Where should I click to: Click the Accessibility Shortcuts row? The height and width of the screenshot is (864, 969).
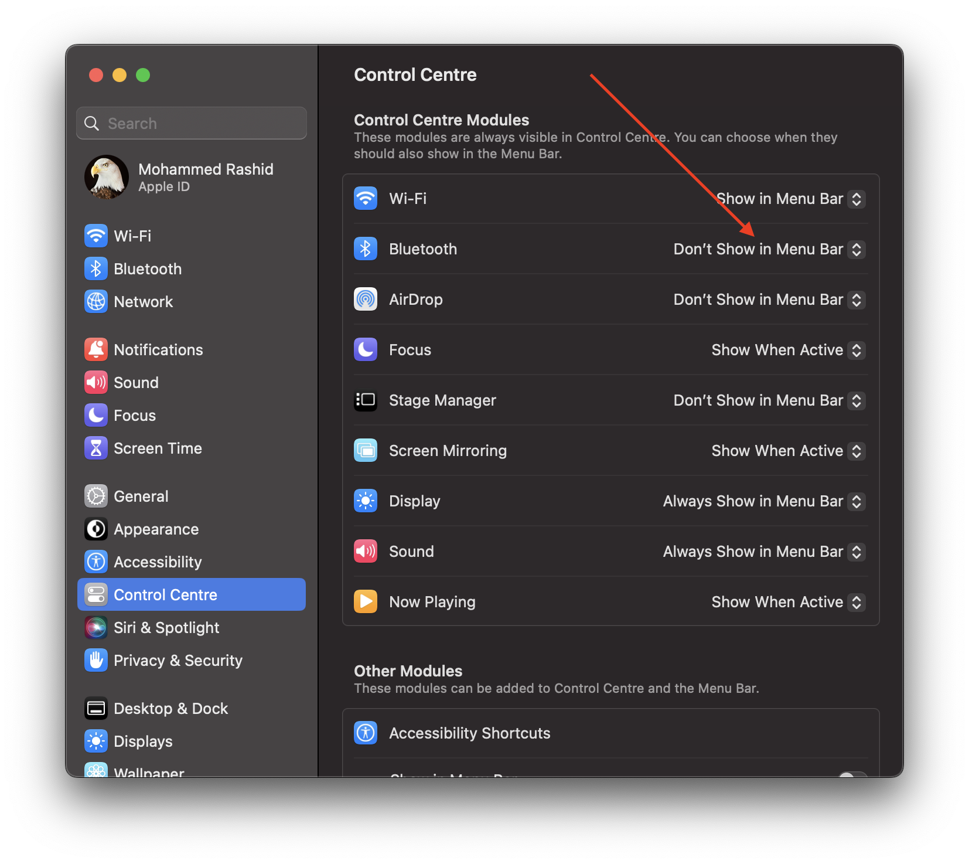(x=469, y=733)
